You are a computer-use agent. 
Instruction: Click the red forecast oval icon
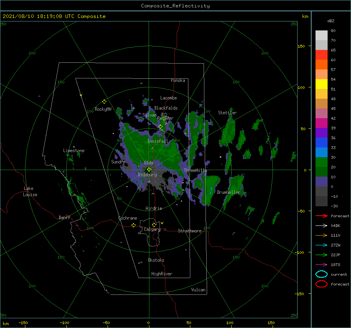[x=321, y=284]
